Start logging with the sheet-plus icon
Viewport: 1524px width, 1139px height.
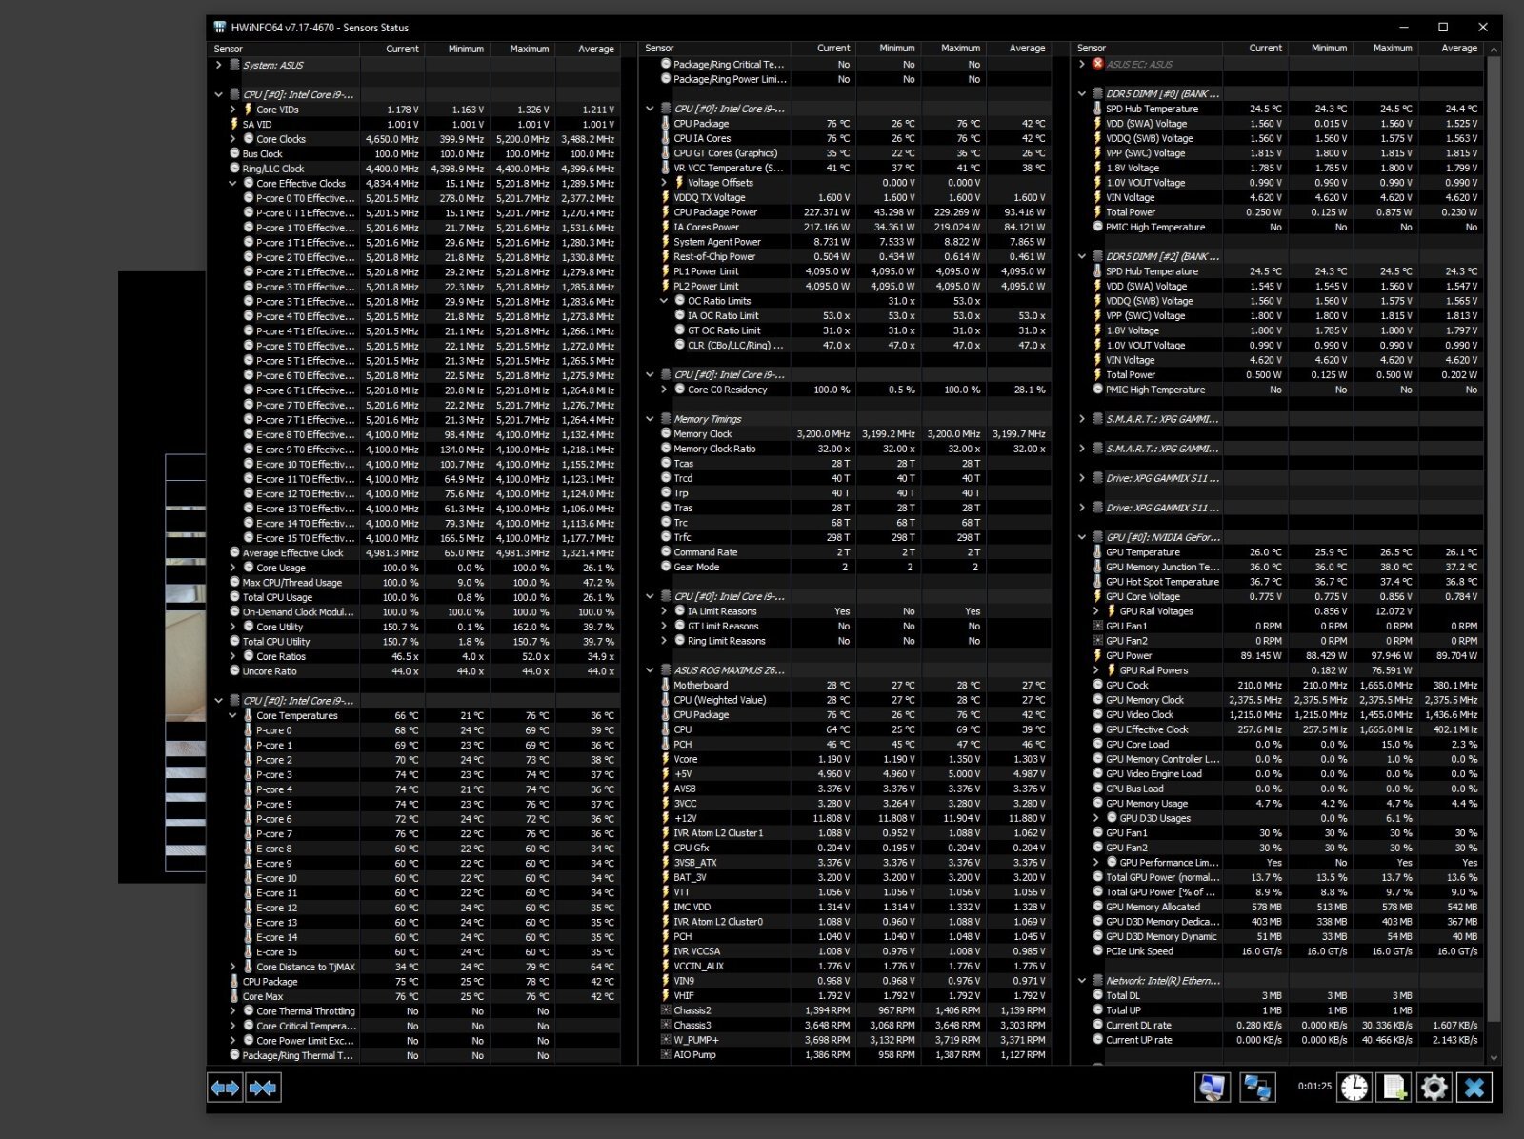point(1394,1087)
